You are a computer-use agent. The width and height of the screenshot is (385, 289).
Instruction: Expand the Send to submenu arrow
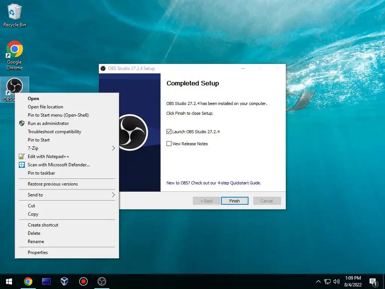[x=113, y=195]
